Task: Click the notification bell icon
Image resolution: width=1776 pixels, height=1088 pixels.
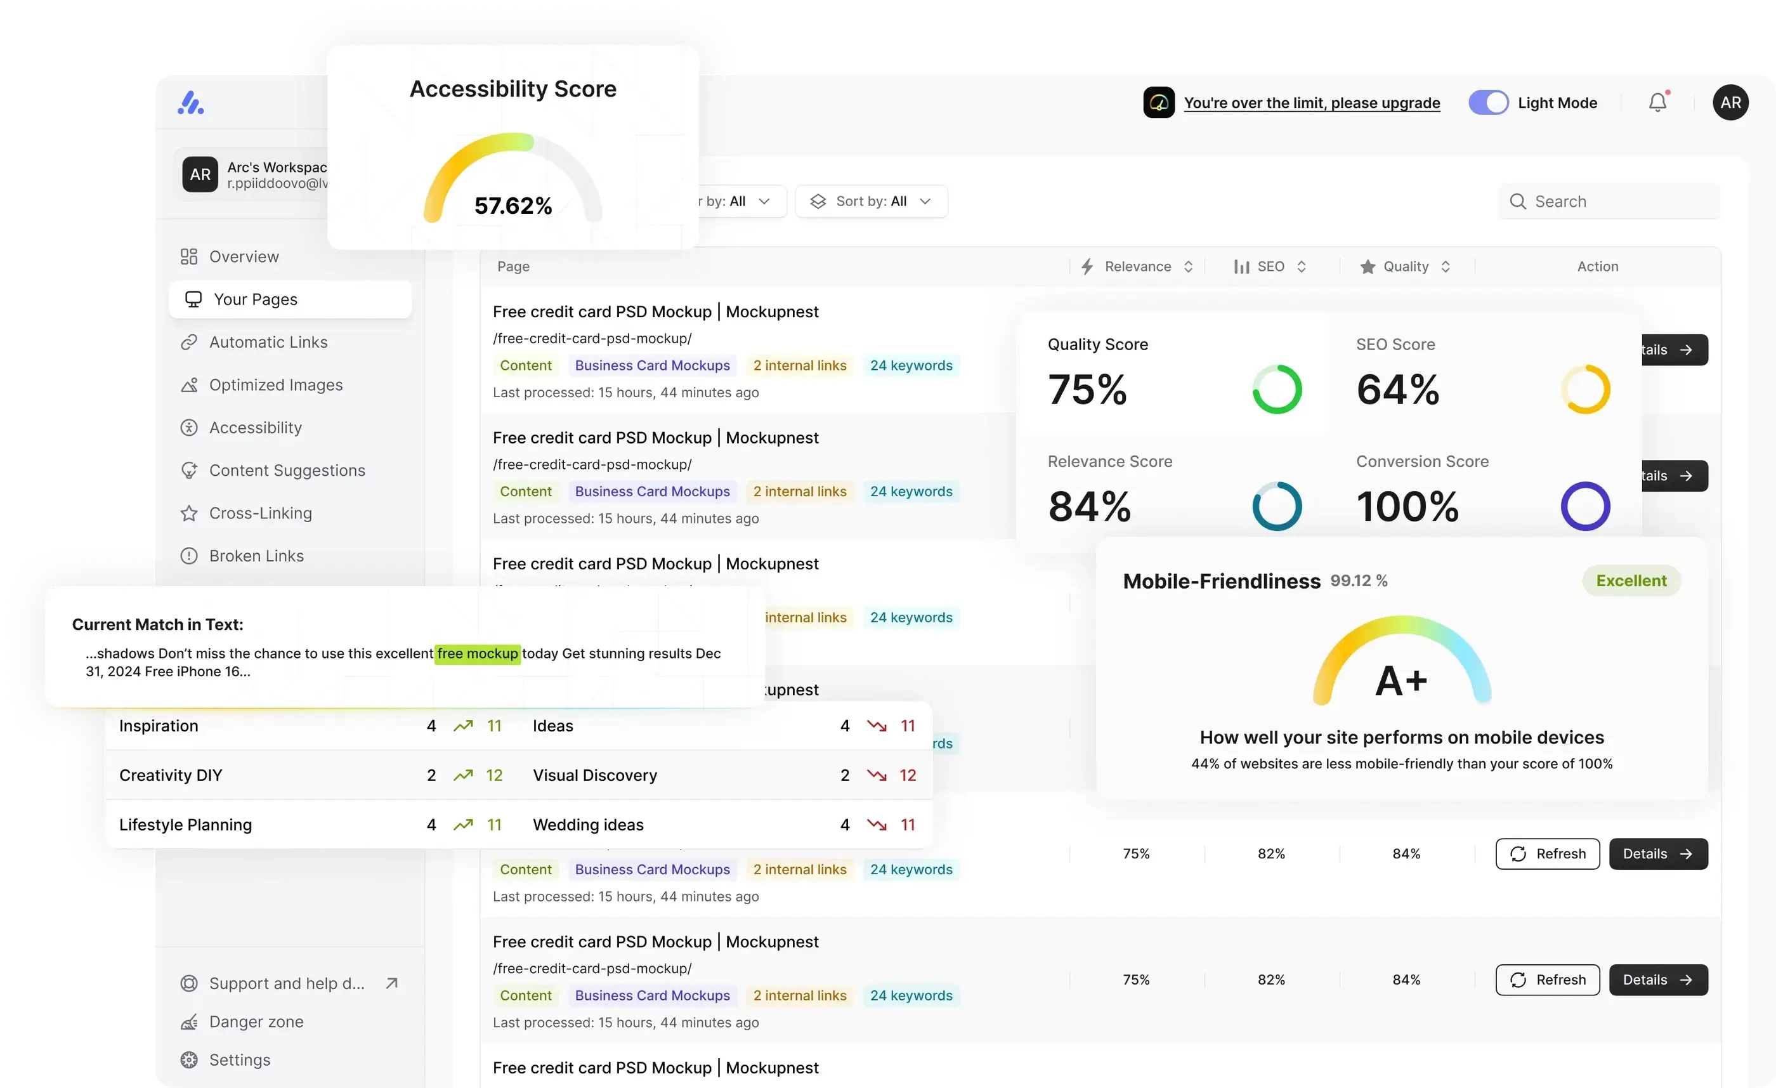Action: click(1657, 102)
